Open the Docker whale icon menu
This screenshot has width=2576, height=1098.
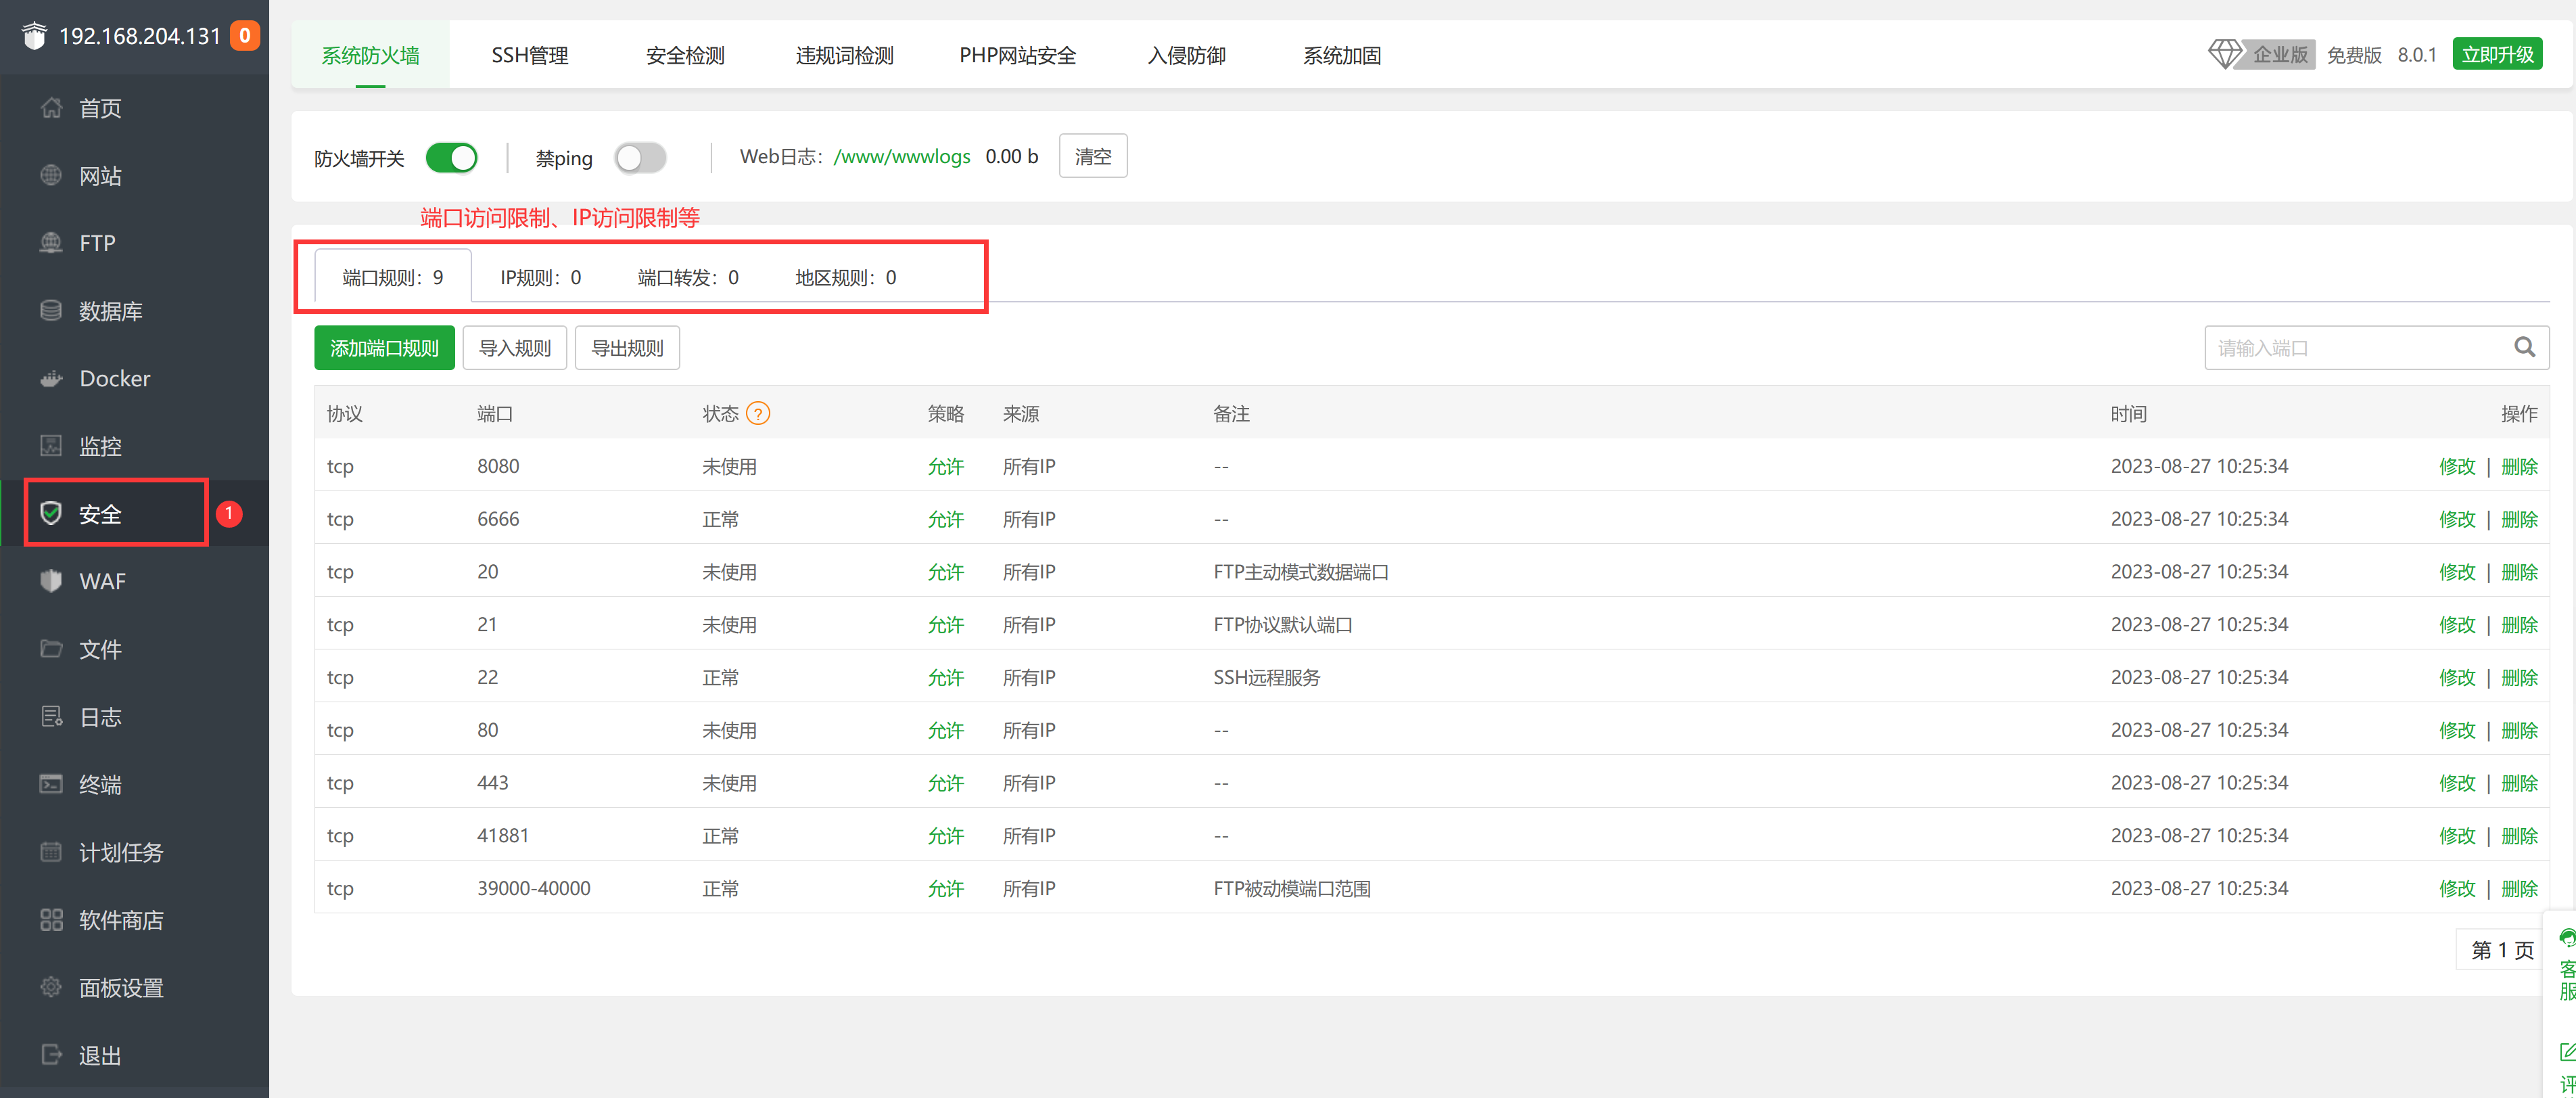click(51, 379)
